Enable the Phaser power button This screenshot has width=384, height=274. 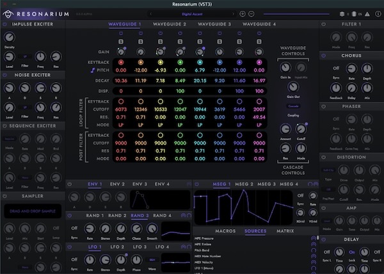tap(323, 106)
